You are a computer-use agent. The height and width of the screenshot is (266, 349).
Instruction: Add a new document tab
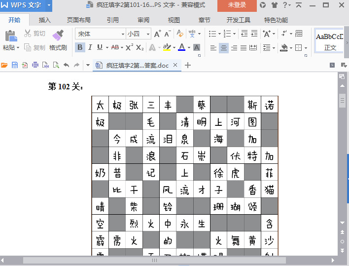[188, 65]
